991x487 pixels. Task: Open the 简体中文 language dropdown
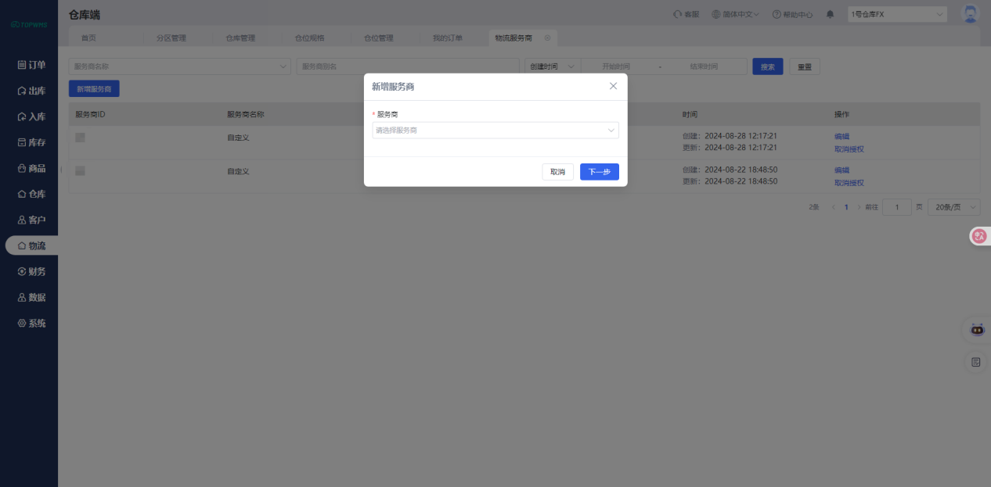pyautogui.click(x=736, y=14)
